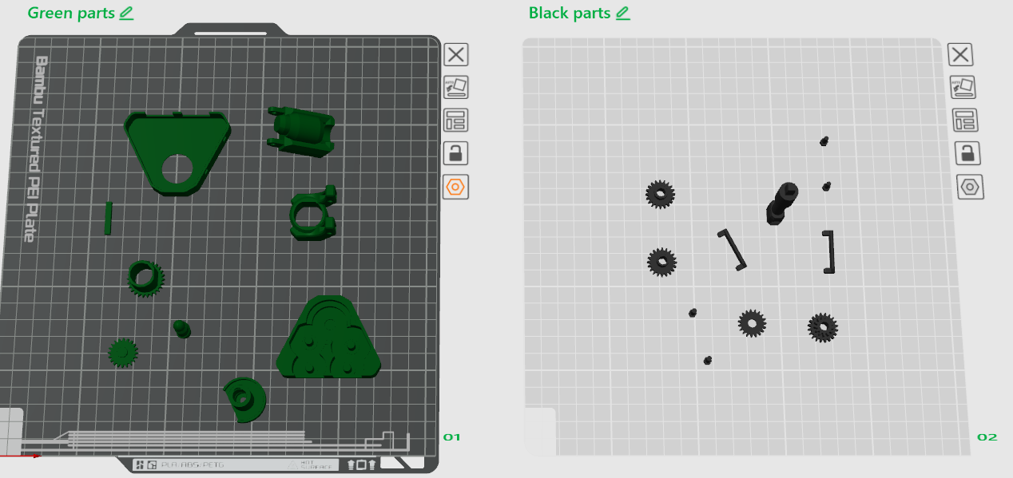Auto-orient objects on Green parts plate
This screenshot has width=1013, height=478.
(456, 88)
